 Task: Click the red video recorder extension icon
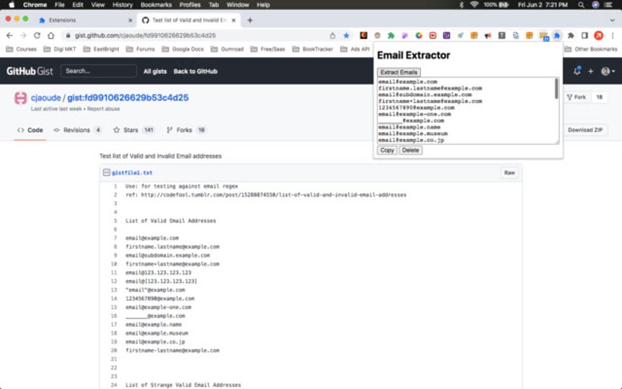click(432, 36)
